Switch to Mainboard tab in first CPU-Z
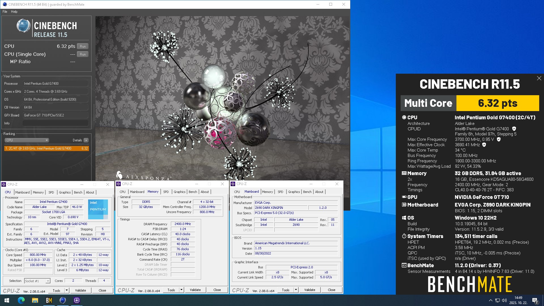The image size is (544, 306). [22, 192]
